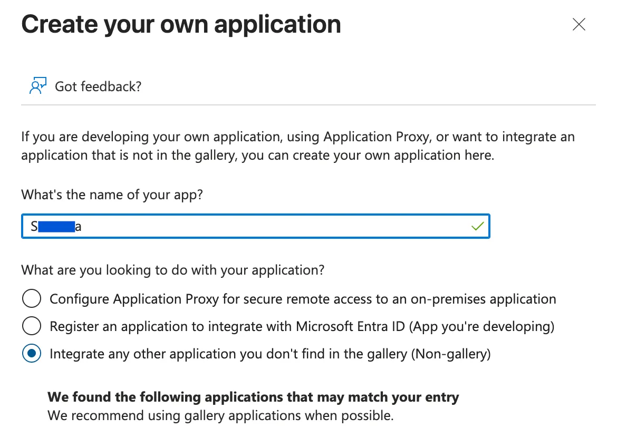The width and height of the screenshot is (617, 428).
Task: Click the Application Proxy description paragraph
Action: [x=298, y=146]
